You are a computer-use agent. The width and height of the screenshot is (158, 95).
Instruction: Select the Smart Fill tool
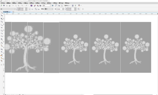[2, 61]
